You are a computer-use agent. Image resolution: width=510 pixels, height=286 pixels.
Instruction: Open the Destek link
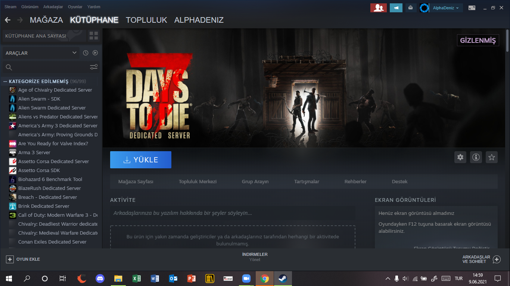(x=399, y=182)
